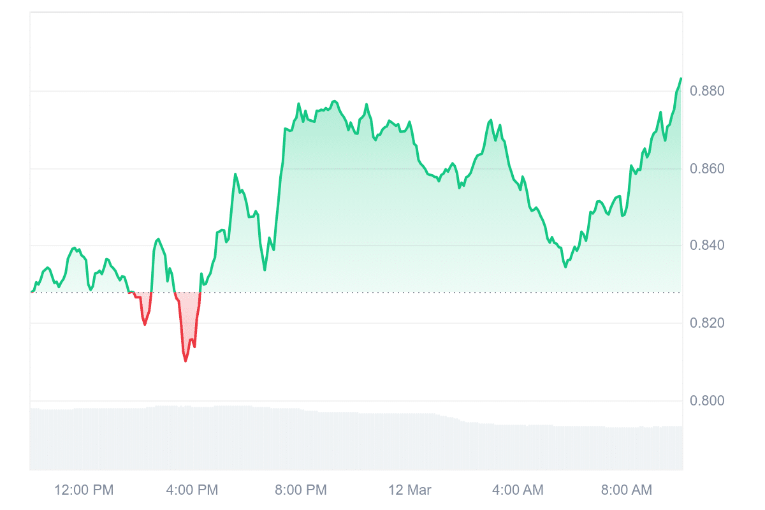Viewport: 765px width, 510px height.
Task: Click the 12 Mar date label
Action: 410,490
